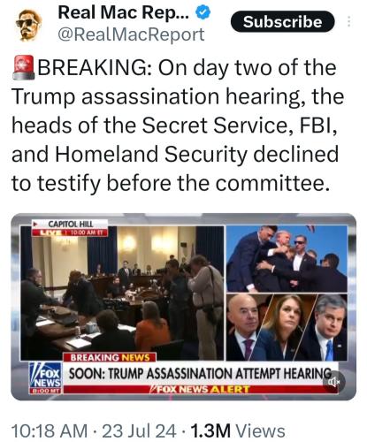Open the @RealMacReport handle link
This screenshot has width=367, height=442.
[x=131, y=34]
